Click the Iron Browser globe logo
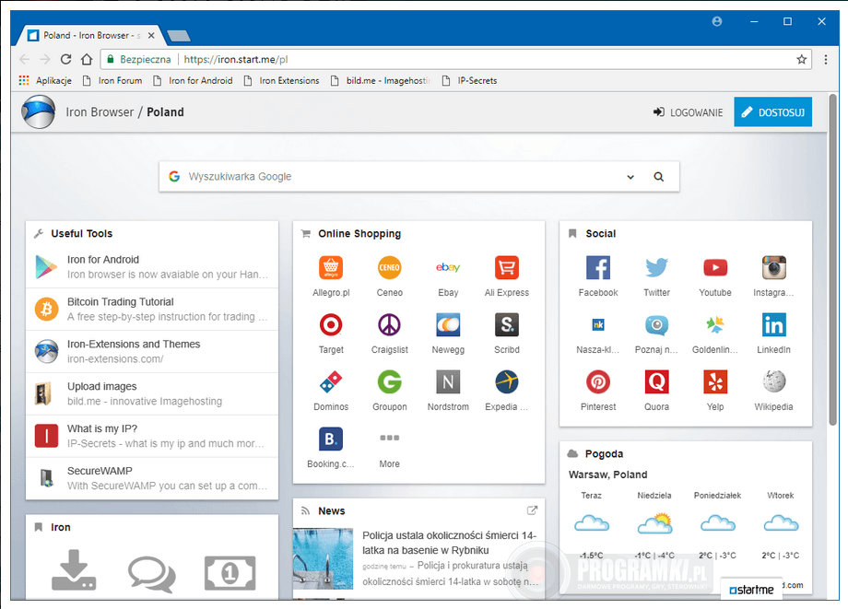The width and height of the screenshot is (848, 609). click(x=38, y=111)
